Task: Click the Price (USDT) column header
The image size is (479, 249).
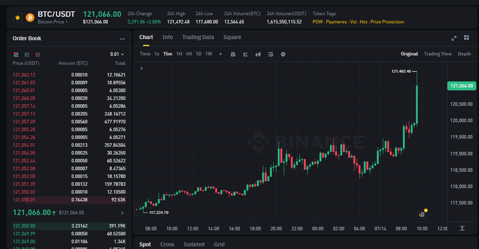Action: pos(26,63)
